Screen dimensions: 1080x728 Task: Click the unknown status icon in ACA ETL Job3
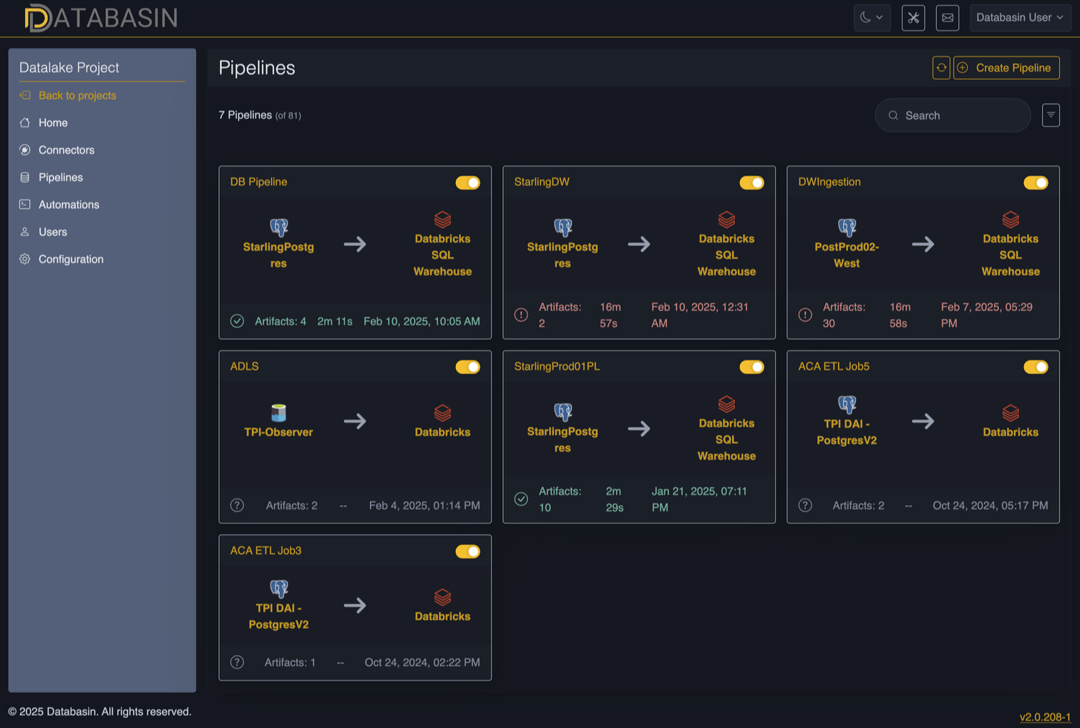[x=238, y=662]
